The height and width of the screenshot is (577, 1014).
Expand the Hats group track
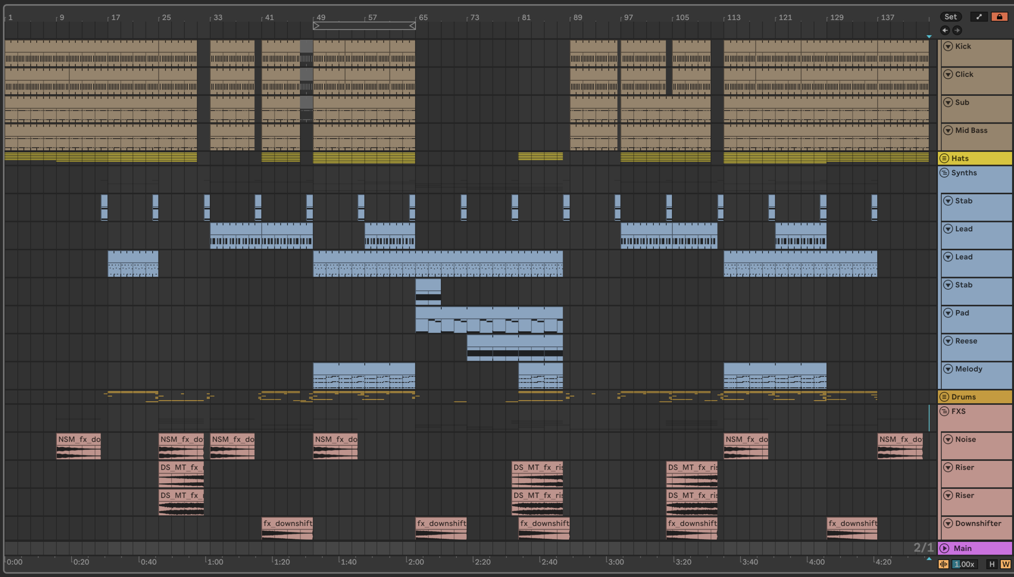click(x=944, y=158)
